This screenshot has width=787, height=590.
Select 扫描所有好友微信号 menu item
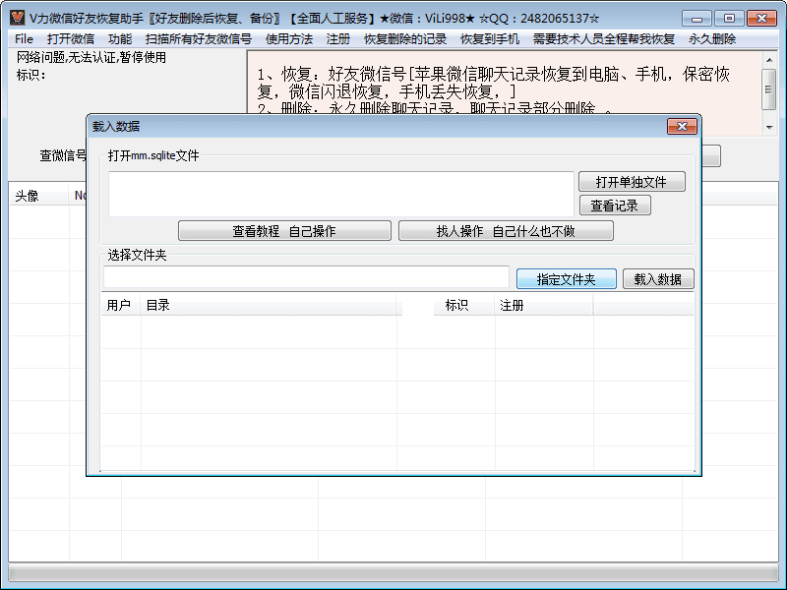click(x=199, y=39)
